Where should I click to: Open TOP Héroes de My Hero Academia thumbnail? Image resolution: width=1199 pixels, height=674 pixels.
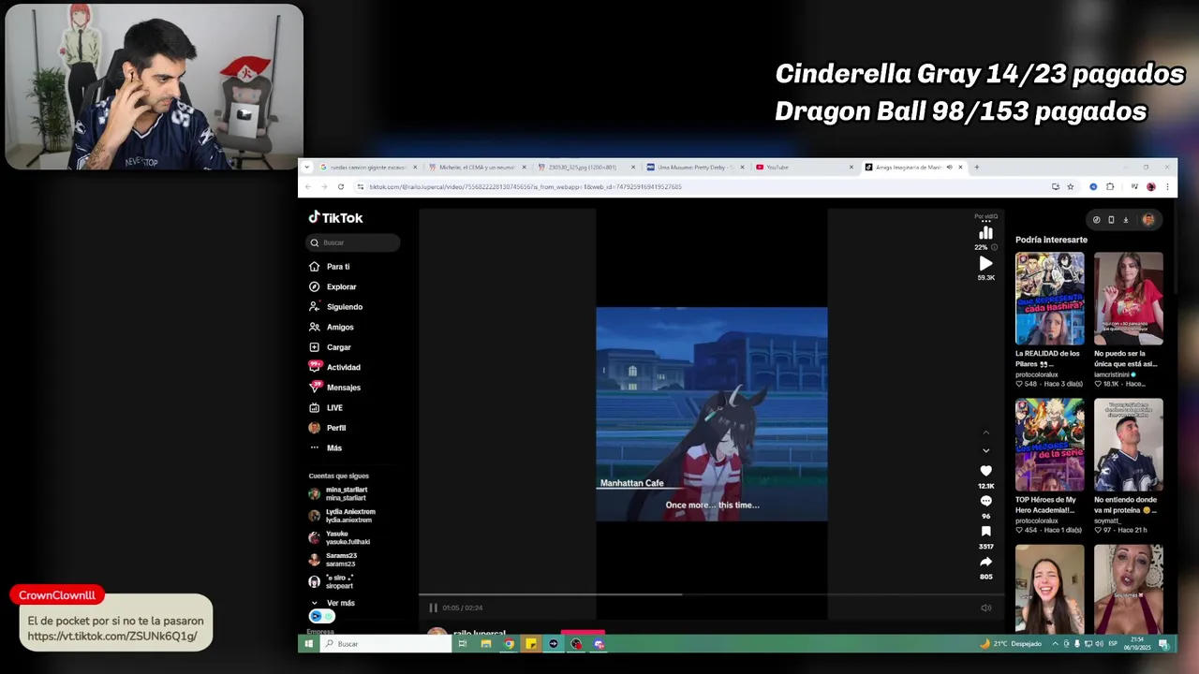(x=1050, y=445)
